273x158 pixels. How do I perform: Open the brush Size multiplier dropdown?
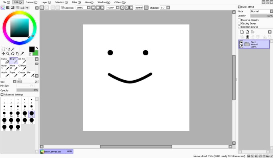[14, 81]
